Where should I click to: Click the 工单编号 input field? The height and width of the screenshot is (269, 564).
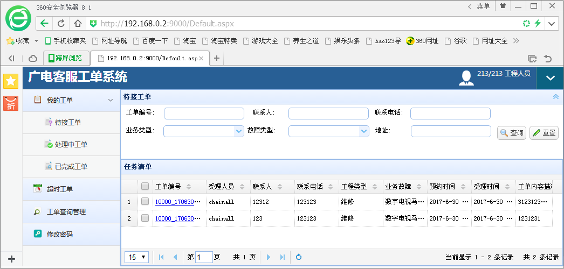coord(204,113)
